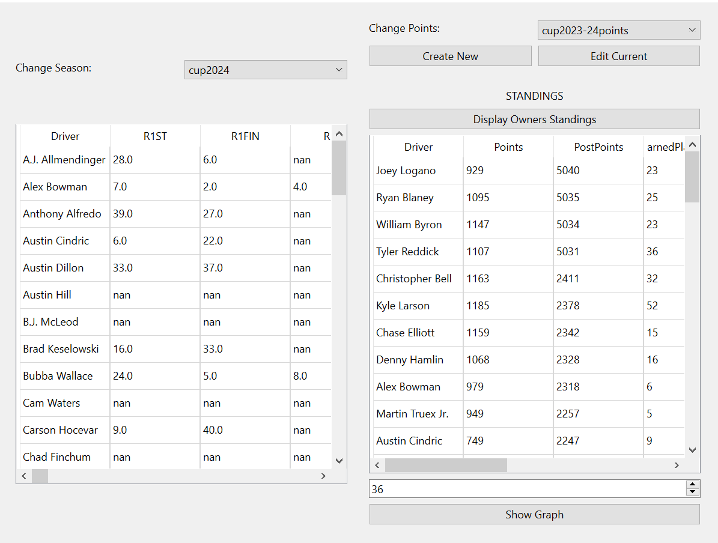Click results table vertical scrollbar thumb
This screenshot has width=718, height=543.
tap(339, 168)
